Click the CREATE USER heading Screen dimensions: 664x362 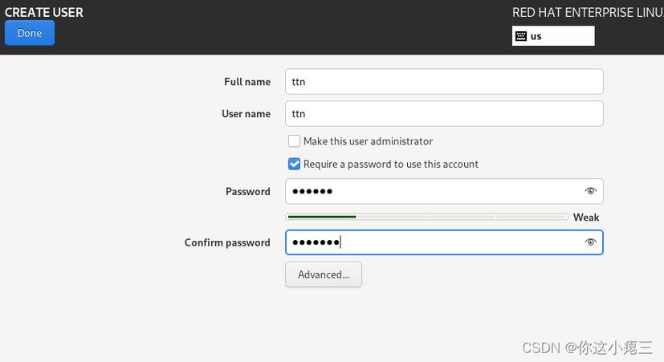coord(44,12)
